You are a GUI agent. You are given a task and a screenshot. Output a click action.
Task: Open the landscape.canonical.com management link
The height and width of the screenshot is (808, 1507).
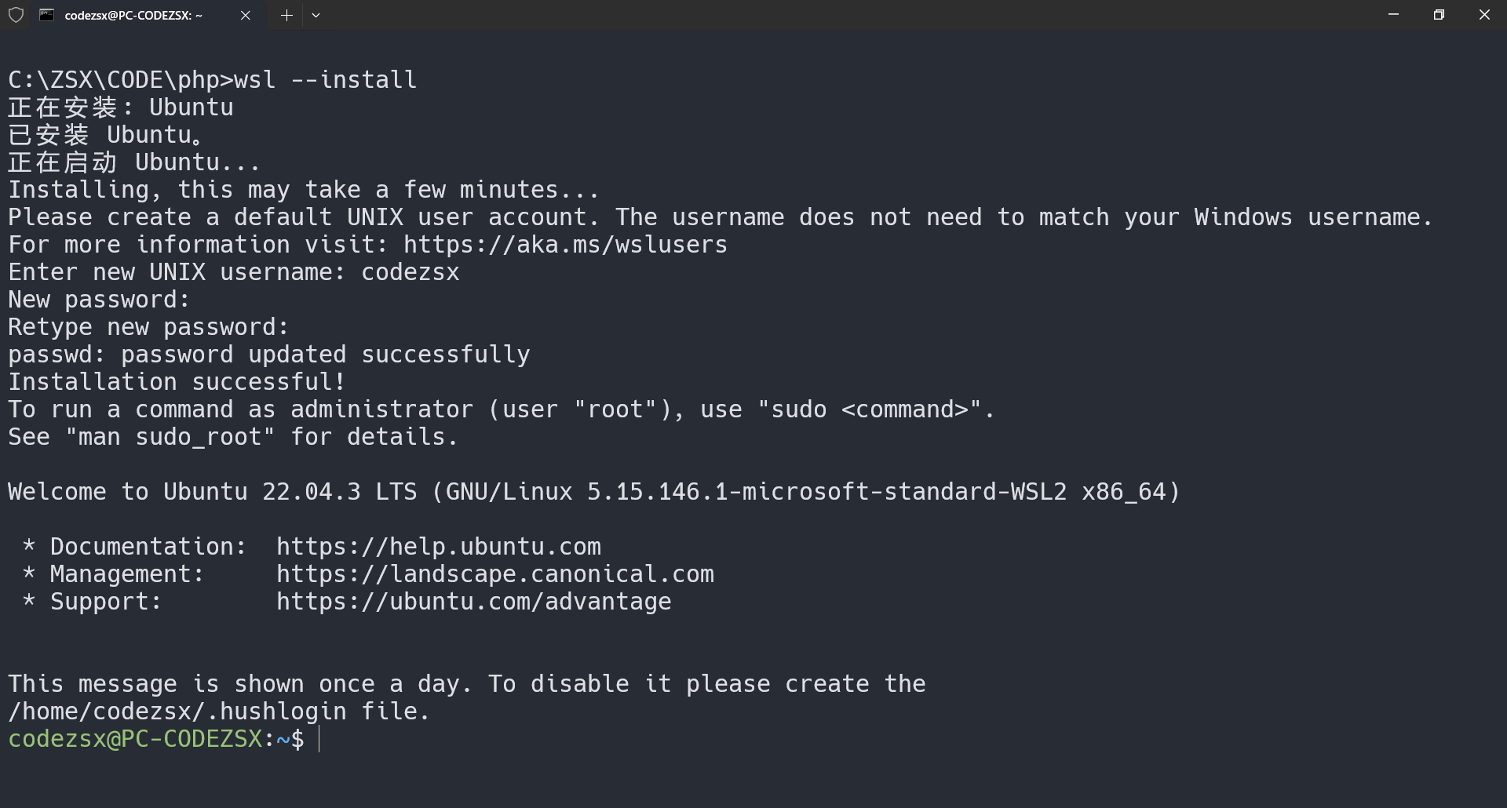(x=494, y=573)
